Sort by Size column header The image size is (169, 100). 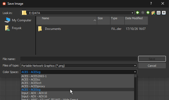click(104, 21)
